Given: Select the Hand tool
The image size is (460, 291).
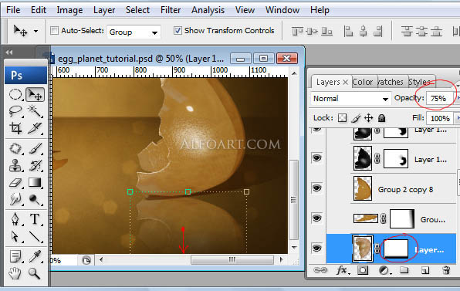Looking at the screenshot, I should pyautogui.click(x=15, y=273).
